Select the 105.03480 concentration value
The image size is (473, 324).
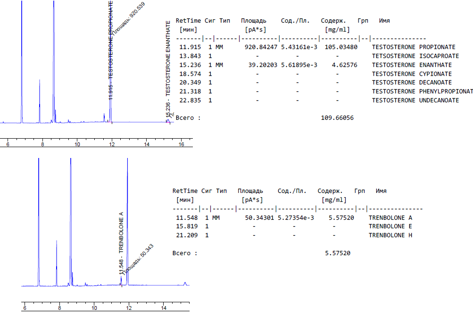[x=341, y=47]
